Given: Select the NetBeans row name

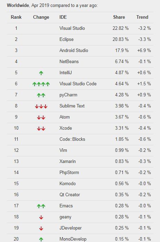Looking at the screenshot, I should [69, 62].
